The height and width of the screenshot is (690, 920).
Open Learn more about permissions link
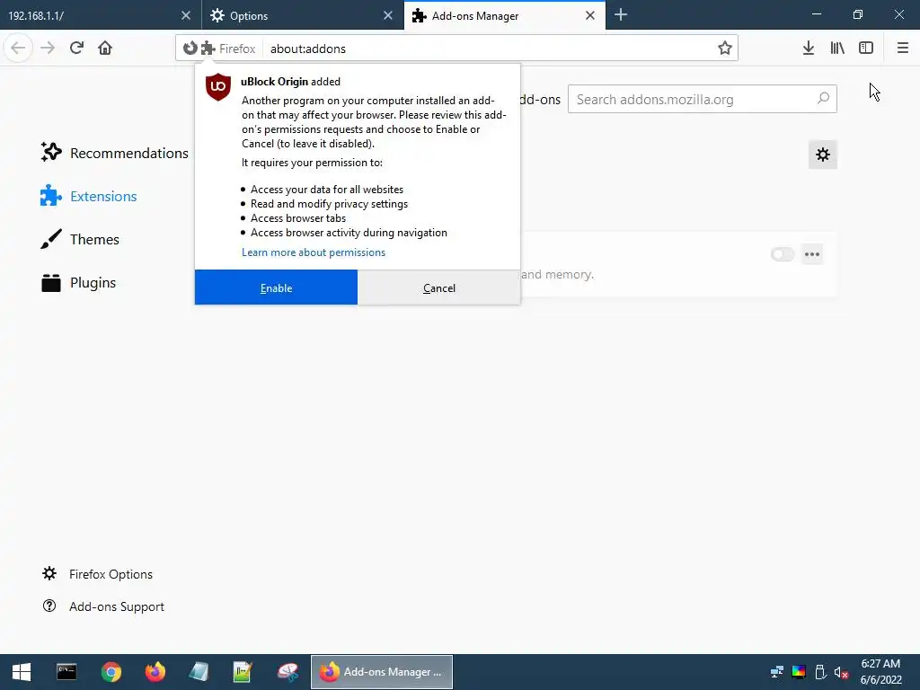pyautogui.click(x=314, y=252)
